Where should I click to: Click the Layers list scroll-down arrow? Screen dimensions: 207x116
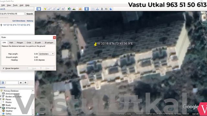(33, 114)
